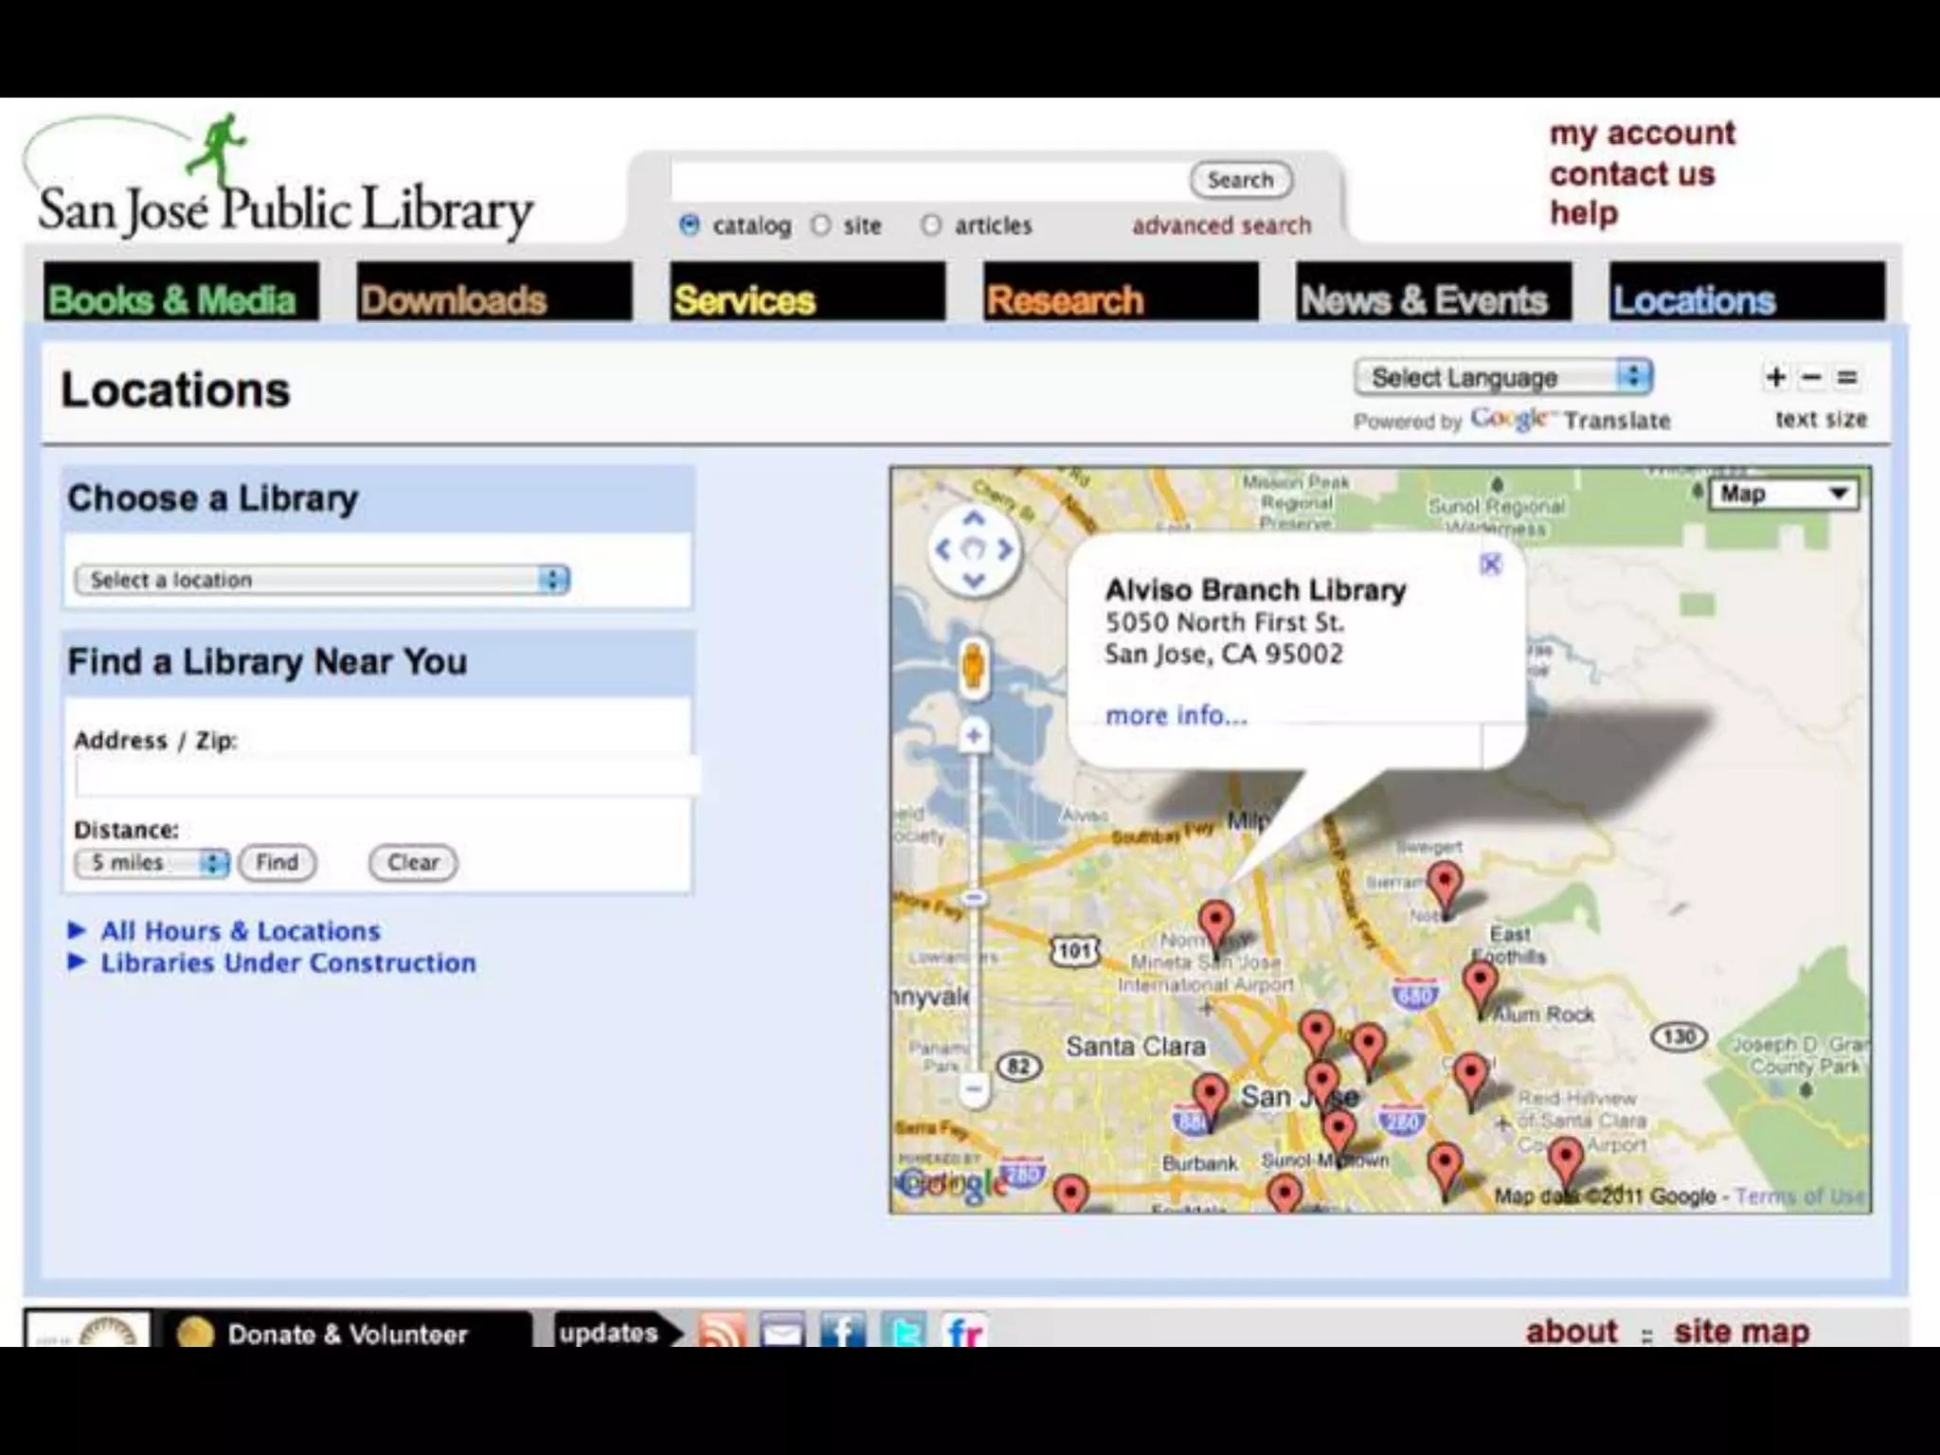Image resolution: width=1940 pixels, height=1455 pixels.
Task: Open the 5 miles distance dropdown
Action: tap(152, 863)
